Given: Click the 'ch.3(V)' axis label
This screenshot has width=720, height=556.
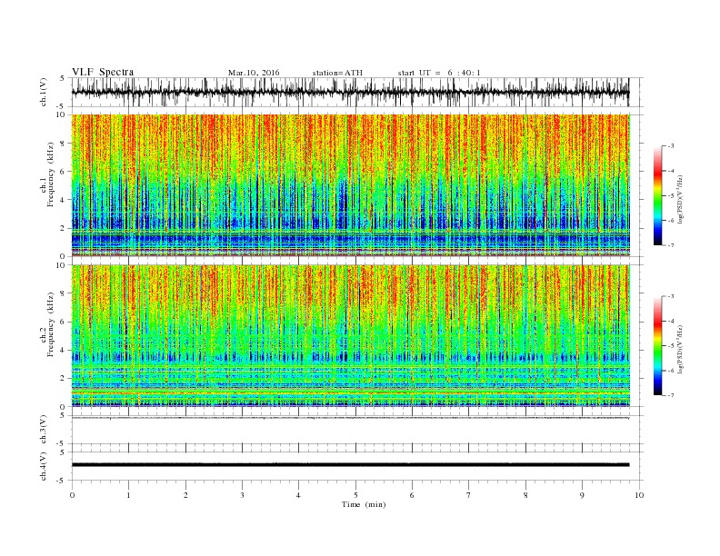Looking at the screenshot, I should tap(44, 430).
